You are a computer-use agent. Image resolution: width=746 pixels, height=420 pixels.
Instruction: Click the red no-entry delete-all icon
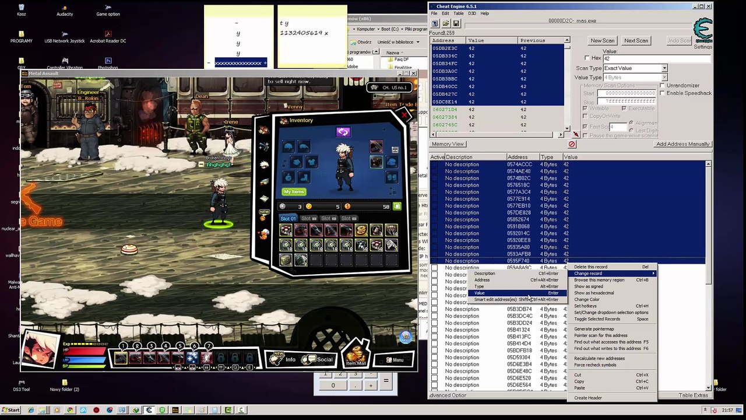pos(572,144)
